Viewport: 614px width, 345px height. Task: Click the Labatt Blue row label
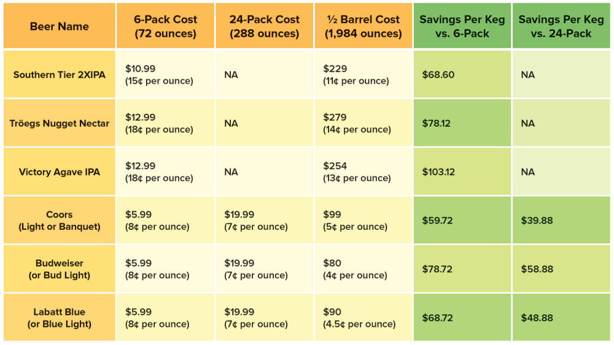60,317
